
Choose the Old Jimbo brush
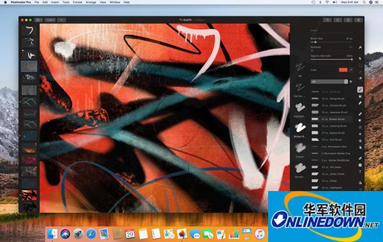332,167
